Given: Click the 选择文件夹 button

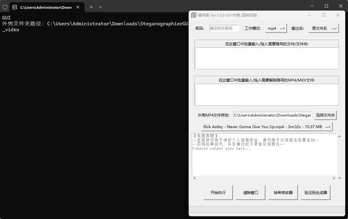Looking at the screenshot, I should coord(325,115).
